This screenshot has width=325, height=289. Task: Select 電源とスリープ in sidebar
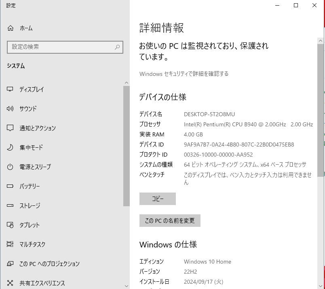pyautogui.click(x=35, y=167)
